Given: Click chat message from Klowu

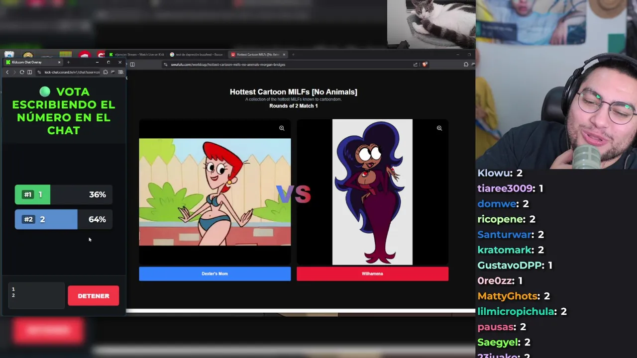Looking at the screenshot, I should coord(500,173).
